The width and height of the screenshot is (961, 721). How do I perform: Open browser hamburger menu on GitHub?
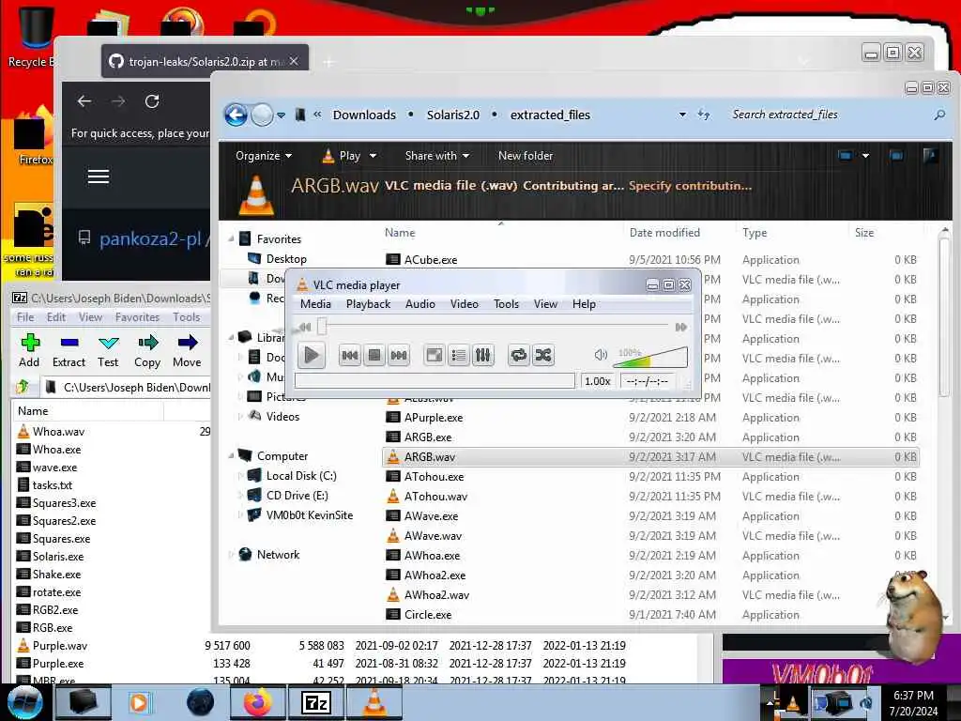pos(98,176)
